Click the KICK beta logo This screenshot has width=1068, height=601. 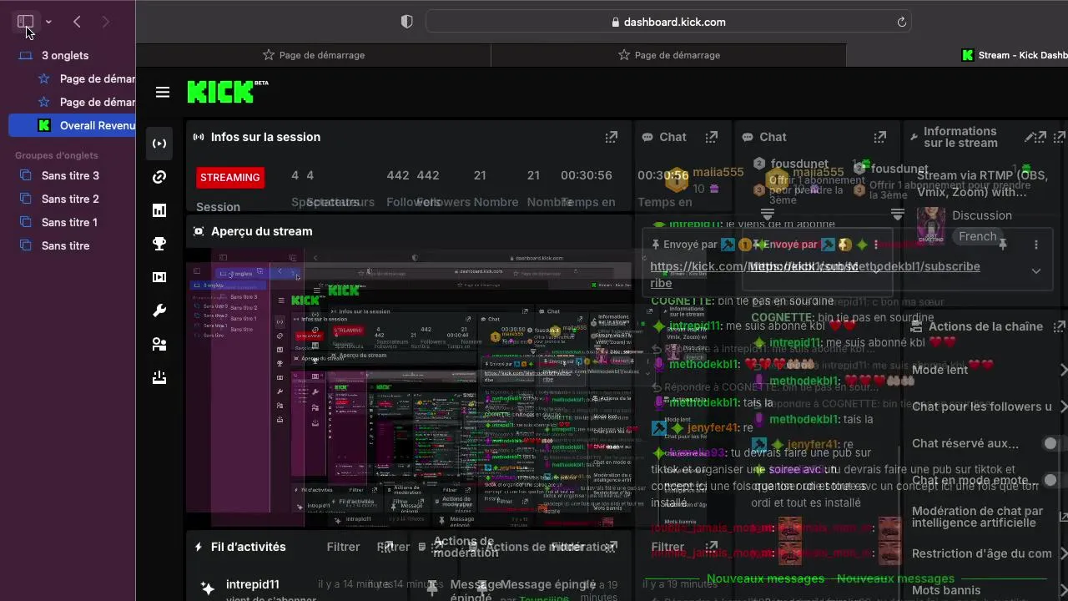click(x=227, y=91)
